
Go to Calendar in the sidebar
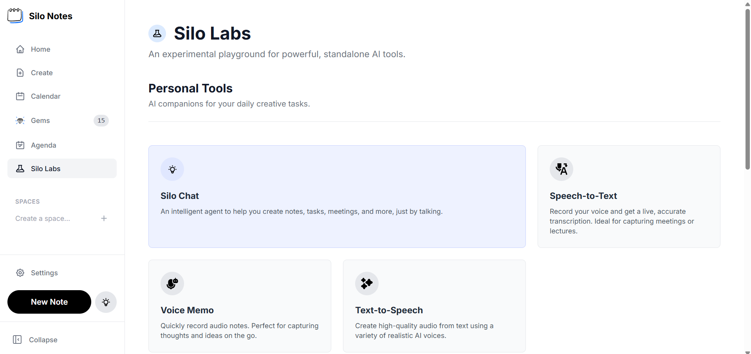tap(62, 96)
